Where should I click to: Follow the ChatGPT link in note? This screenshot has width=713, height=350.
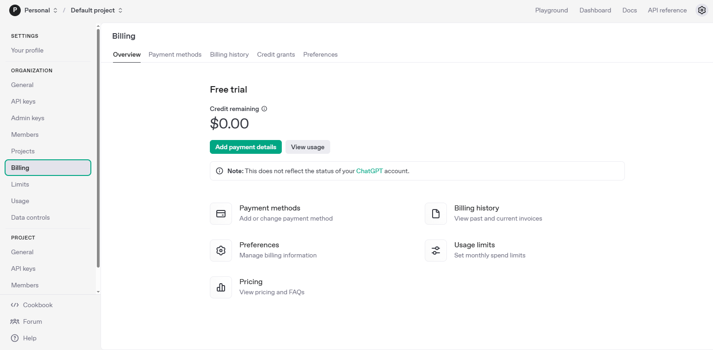(369, 171)
